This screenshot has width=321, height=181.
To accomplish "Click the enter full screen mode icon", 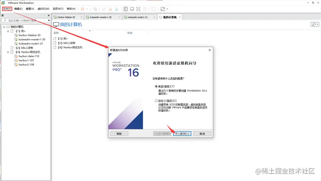I will click(x=138, y=9).
